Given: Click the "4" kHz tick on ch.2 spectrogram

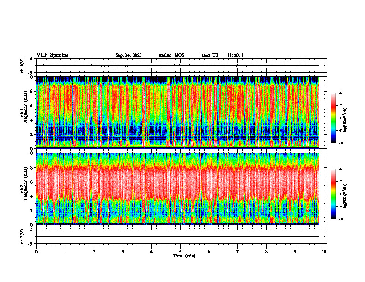Looking at the screenshot, I should 32,196.
